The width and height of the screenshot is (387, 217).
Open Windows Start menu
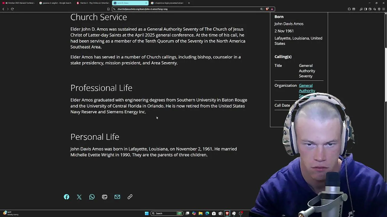147,213
